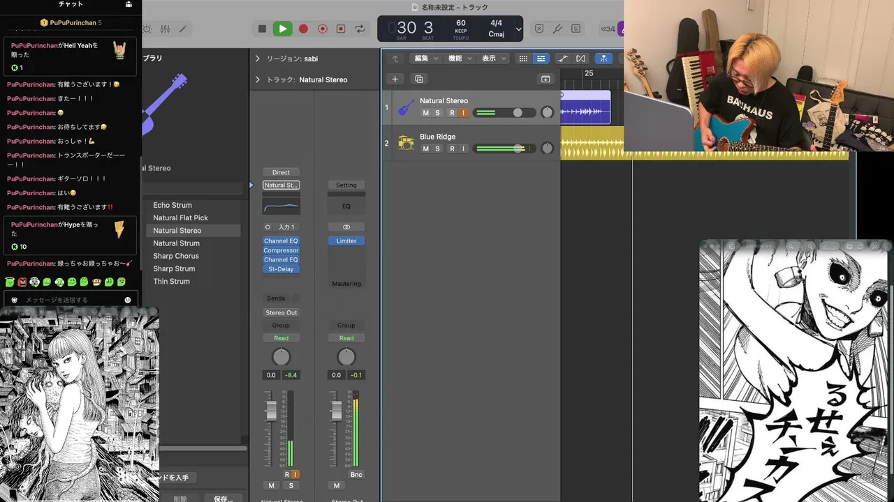Screen dimensions: 894x502
Task: Open the Editors pencil icon
Action: pyautogui.click(x=183, y=29)
